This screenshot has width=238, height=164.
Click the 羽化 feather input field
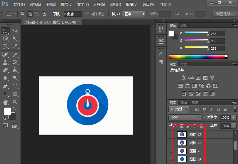click(x=72, y=14)
